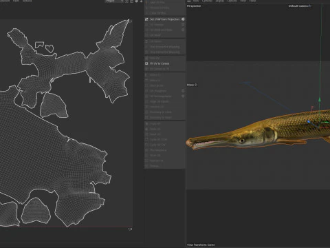This screenshot has width=330, height=248.
Task: Click the Set UVW from Projection icon
Action: coord(146,19)
